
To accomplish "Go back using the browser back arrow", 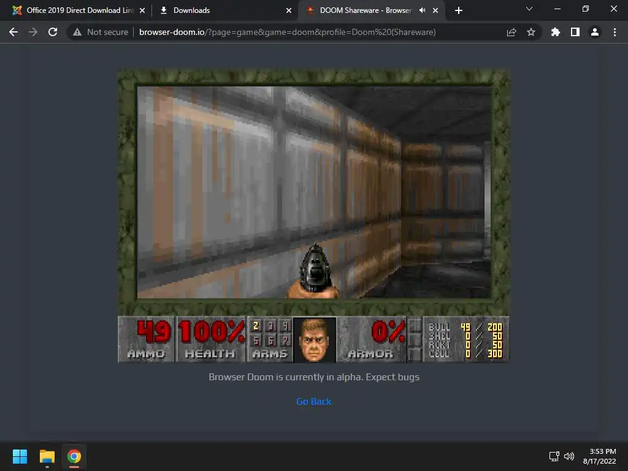I will (13, 32).
